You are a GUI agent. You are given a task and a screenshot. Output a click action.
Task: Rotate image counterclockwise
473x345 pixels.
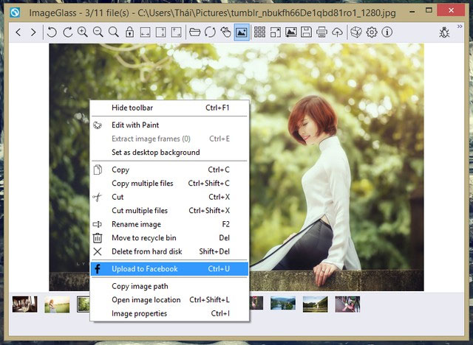point(52,32)
